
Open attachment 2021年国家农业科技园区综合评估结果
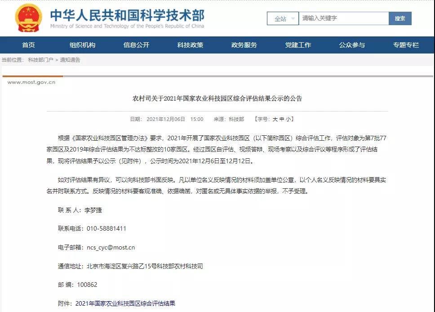point(125,303)
